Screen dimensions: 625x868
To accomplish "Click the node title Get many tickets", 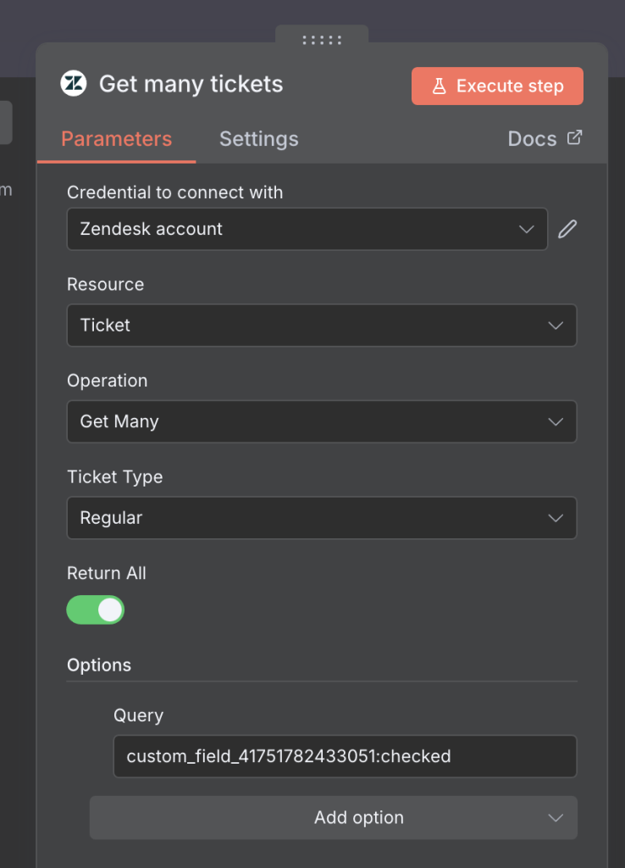I will (191, 84).
